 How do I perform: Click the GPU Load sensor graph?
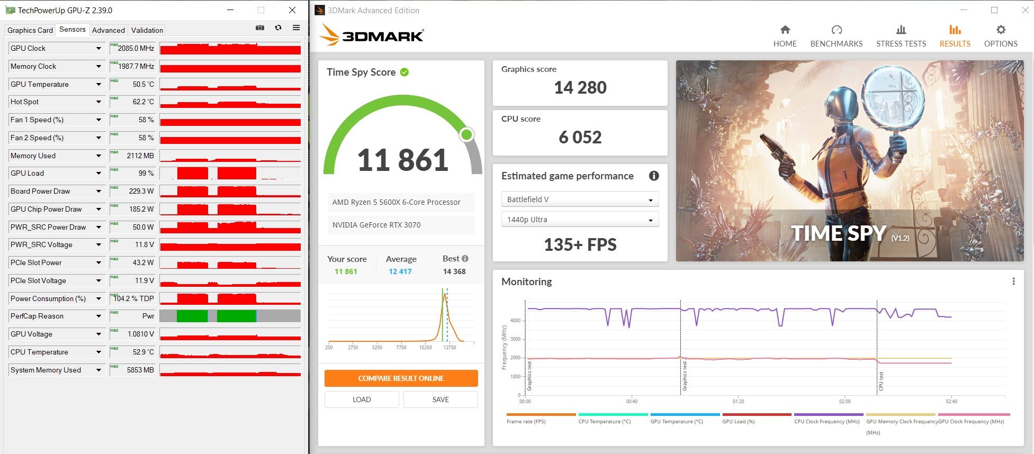[x=230, y=173]
